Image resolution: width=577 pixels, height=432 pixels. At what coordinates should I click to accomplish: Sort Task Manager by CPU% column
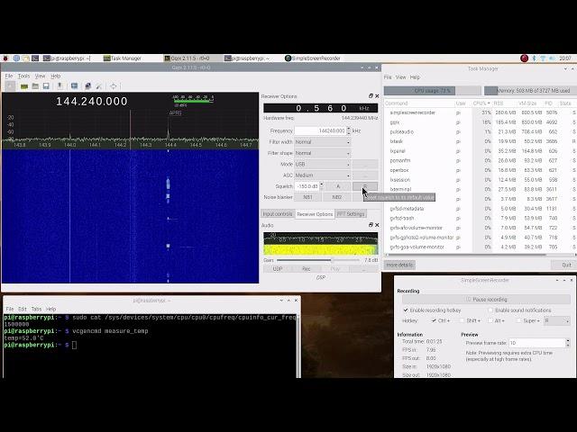click(481, 103)
